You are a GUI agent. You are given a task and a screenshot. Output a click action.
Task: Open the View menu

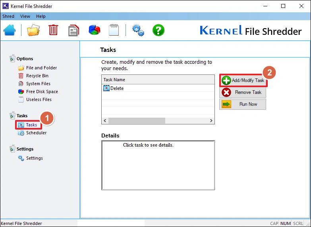25,16
